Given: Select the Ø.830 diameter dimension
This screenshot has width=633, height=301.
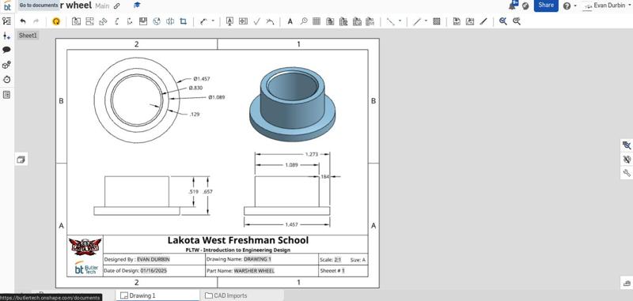Looking at the screenshot, I should pos(195,88).
